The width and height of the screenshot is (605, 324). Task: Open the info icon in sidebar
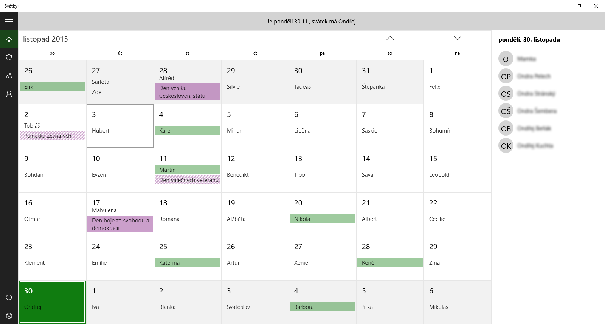[x=9, y=298]
